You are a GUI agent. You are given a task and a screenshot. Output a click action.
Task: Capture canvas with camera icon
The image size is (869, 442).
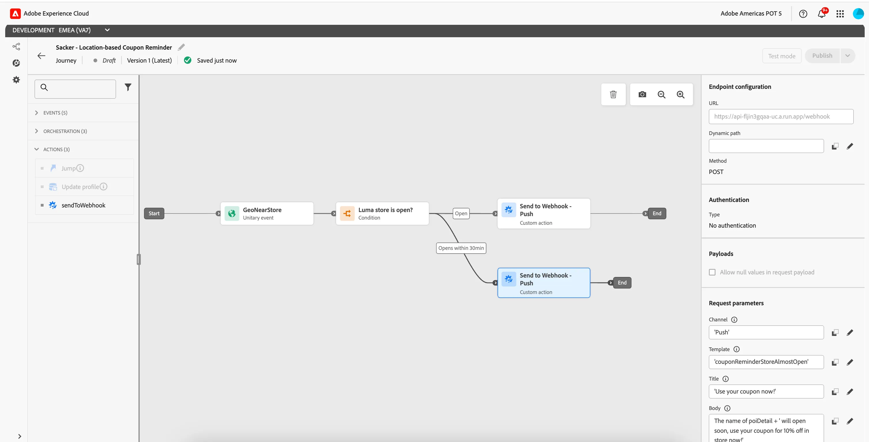tap(642, 94)
